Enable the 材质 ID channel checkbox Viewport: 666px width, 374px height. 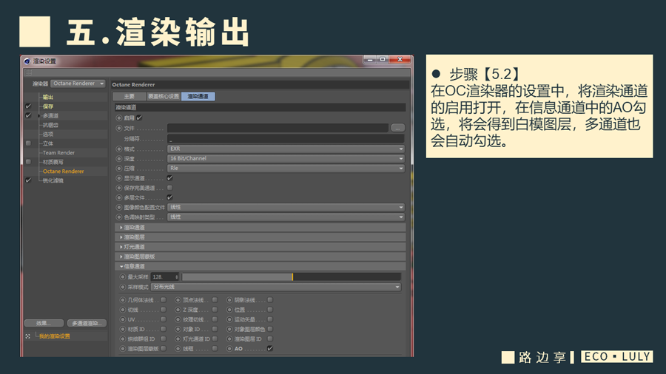163,329
